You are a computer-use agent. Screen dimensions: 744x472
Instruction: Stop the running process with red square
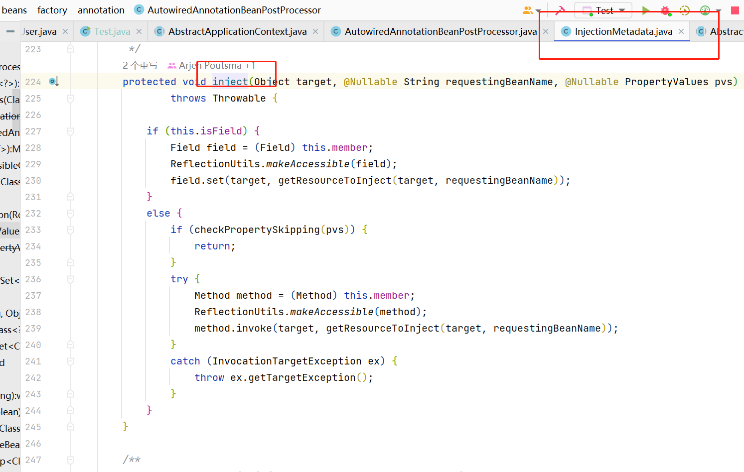pyautogui.click(x=735, y=10)
